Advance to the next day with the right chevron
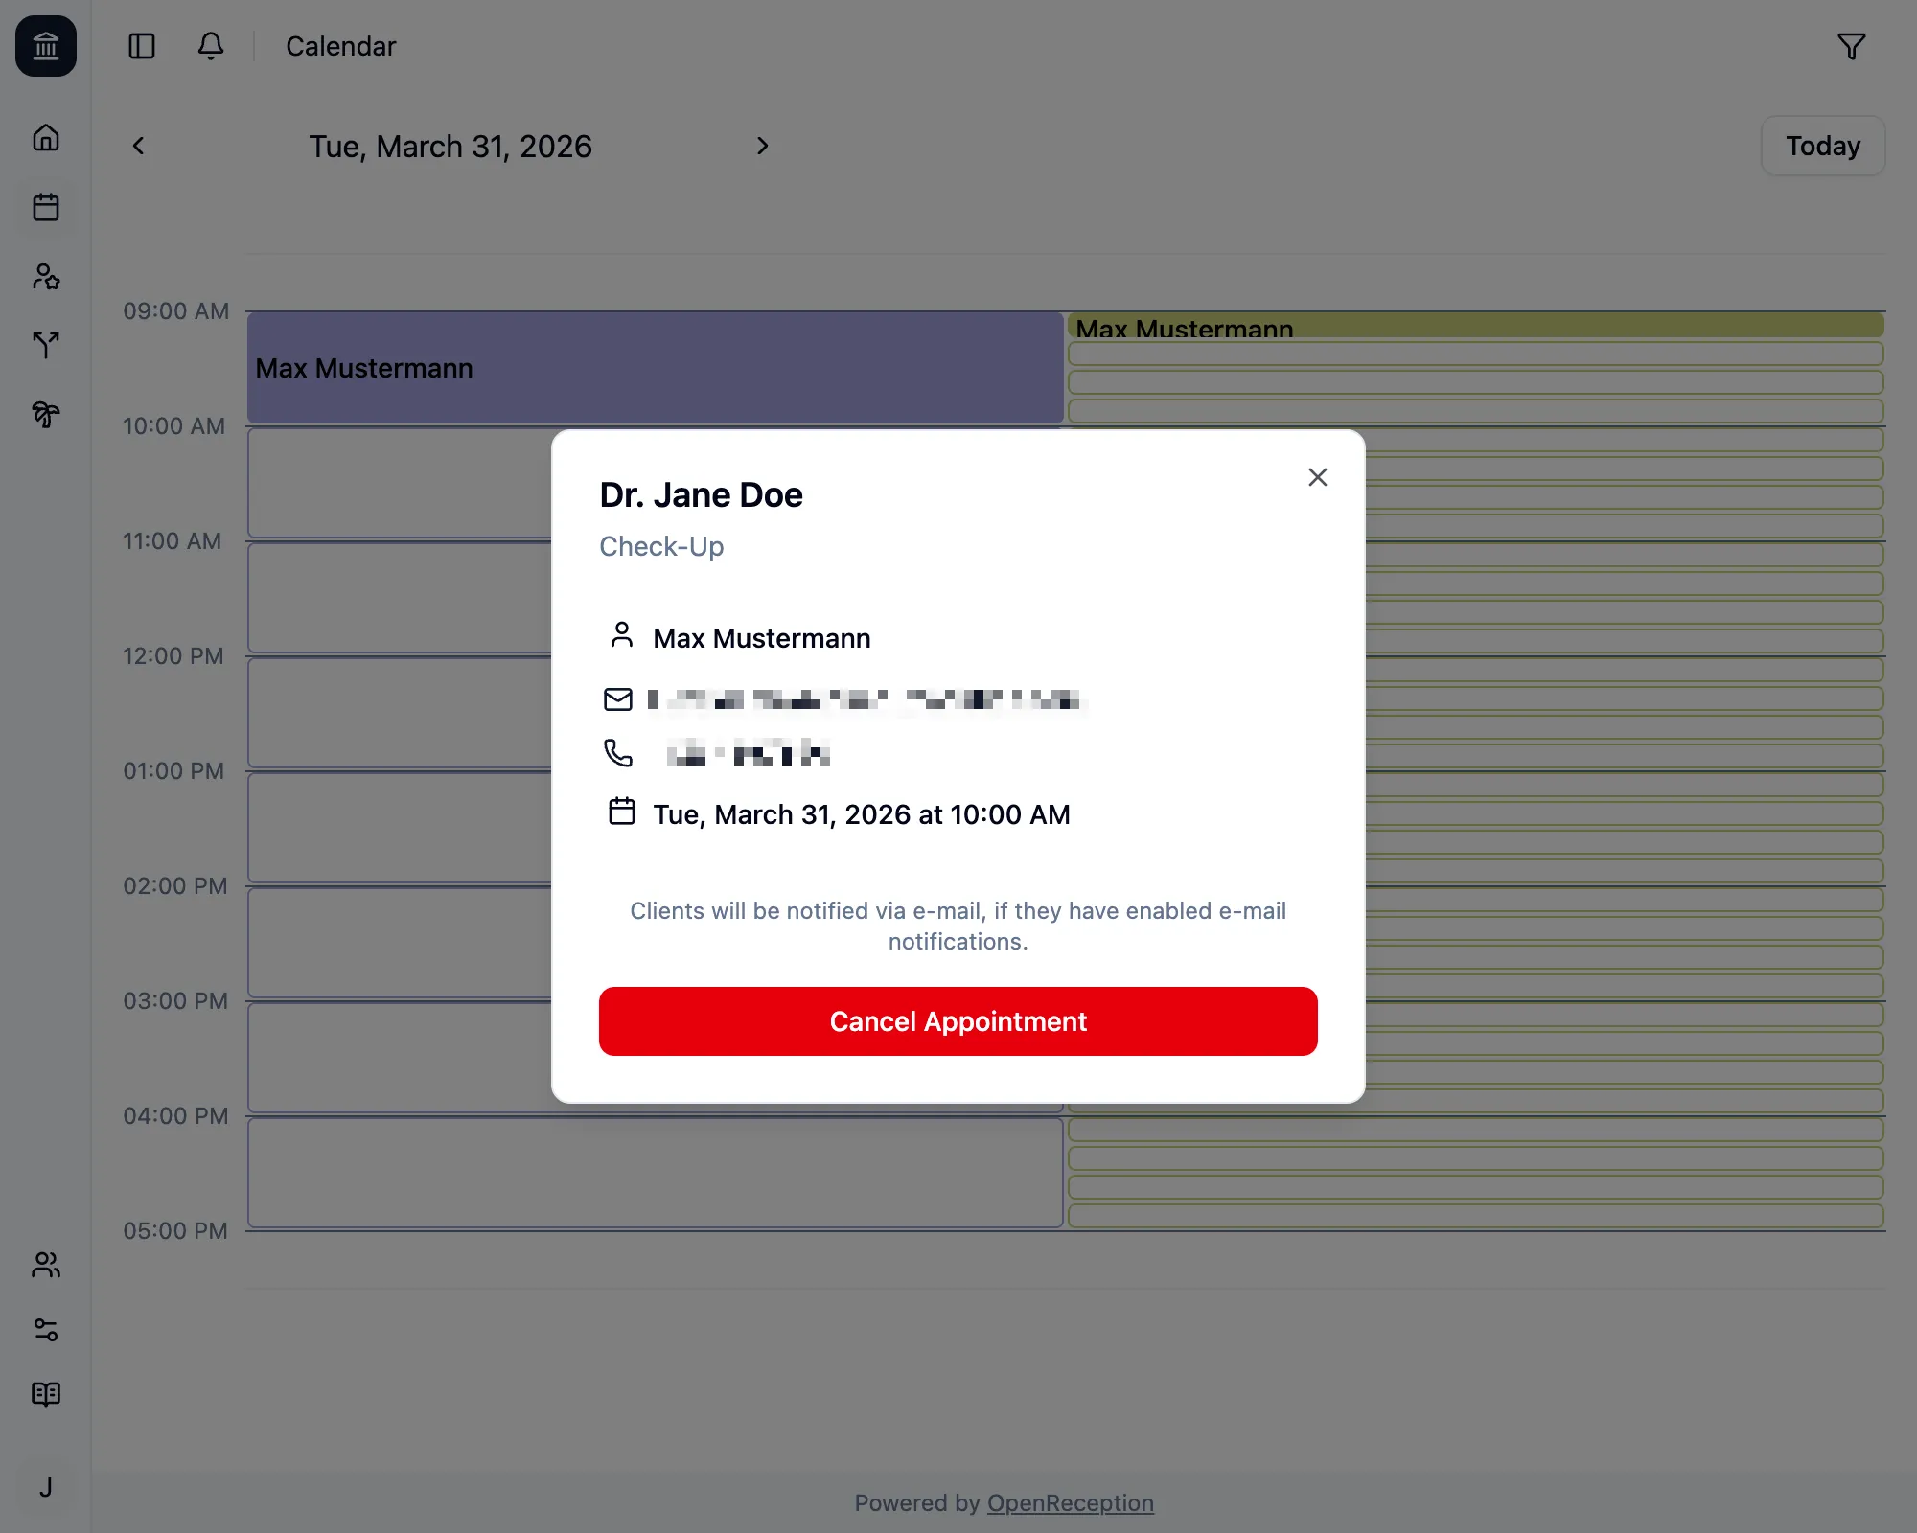The width and height of the screenshot is (1917, 1533). [x=762, y=146]
